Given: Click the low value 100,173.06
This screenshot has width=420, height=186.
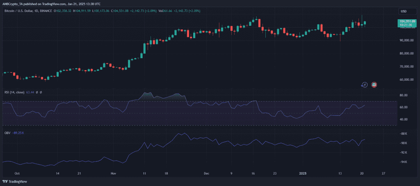Looking at the screenshot, I should click(x=101, y=11).
